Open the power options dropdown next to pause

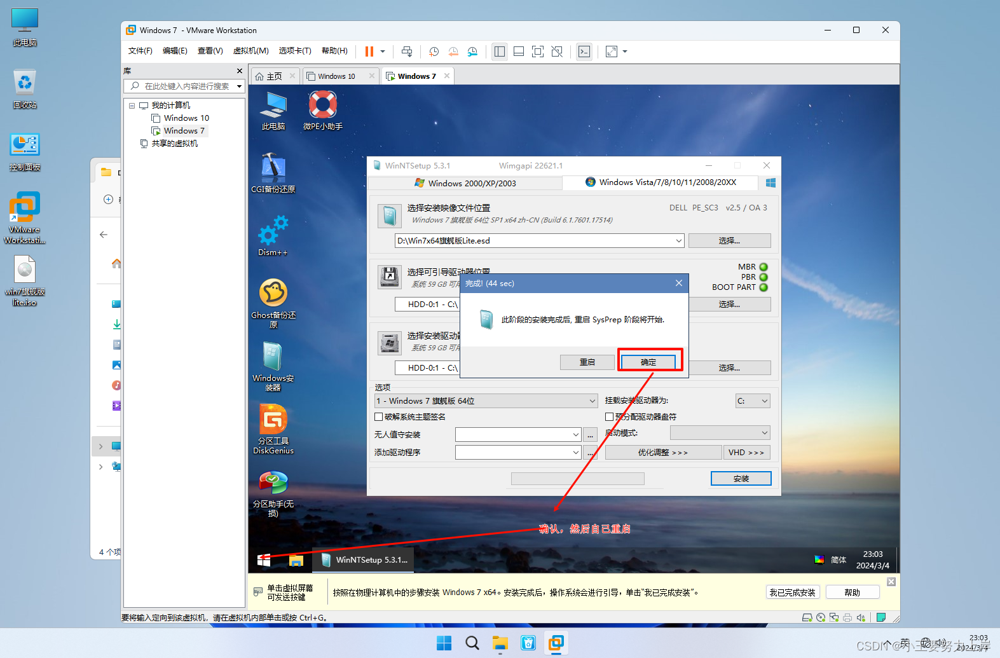click(383, 51)
